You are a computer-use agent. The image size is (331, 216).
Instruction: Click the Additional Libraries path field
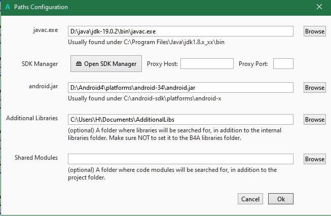[180, 120]
